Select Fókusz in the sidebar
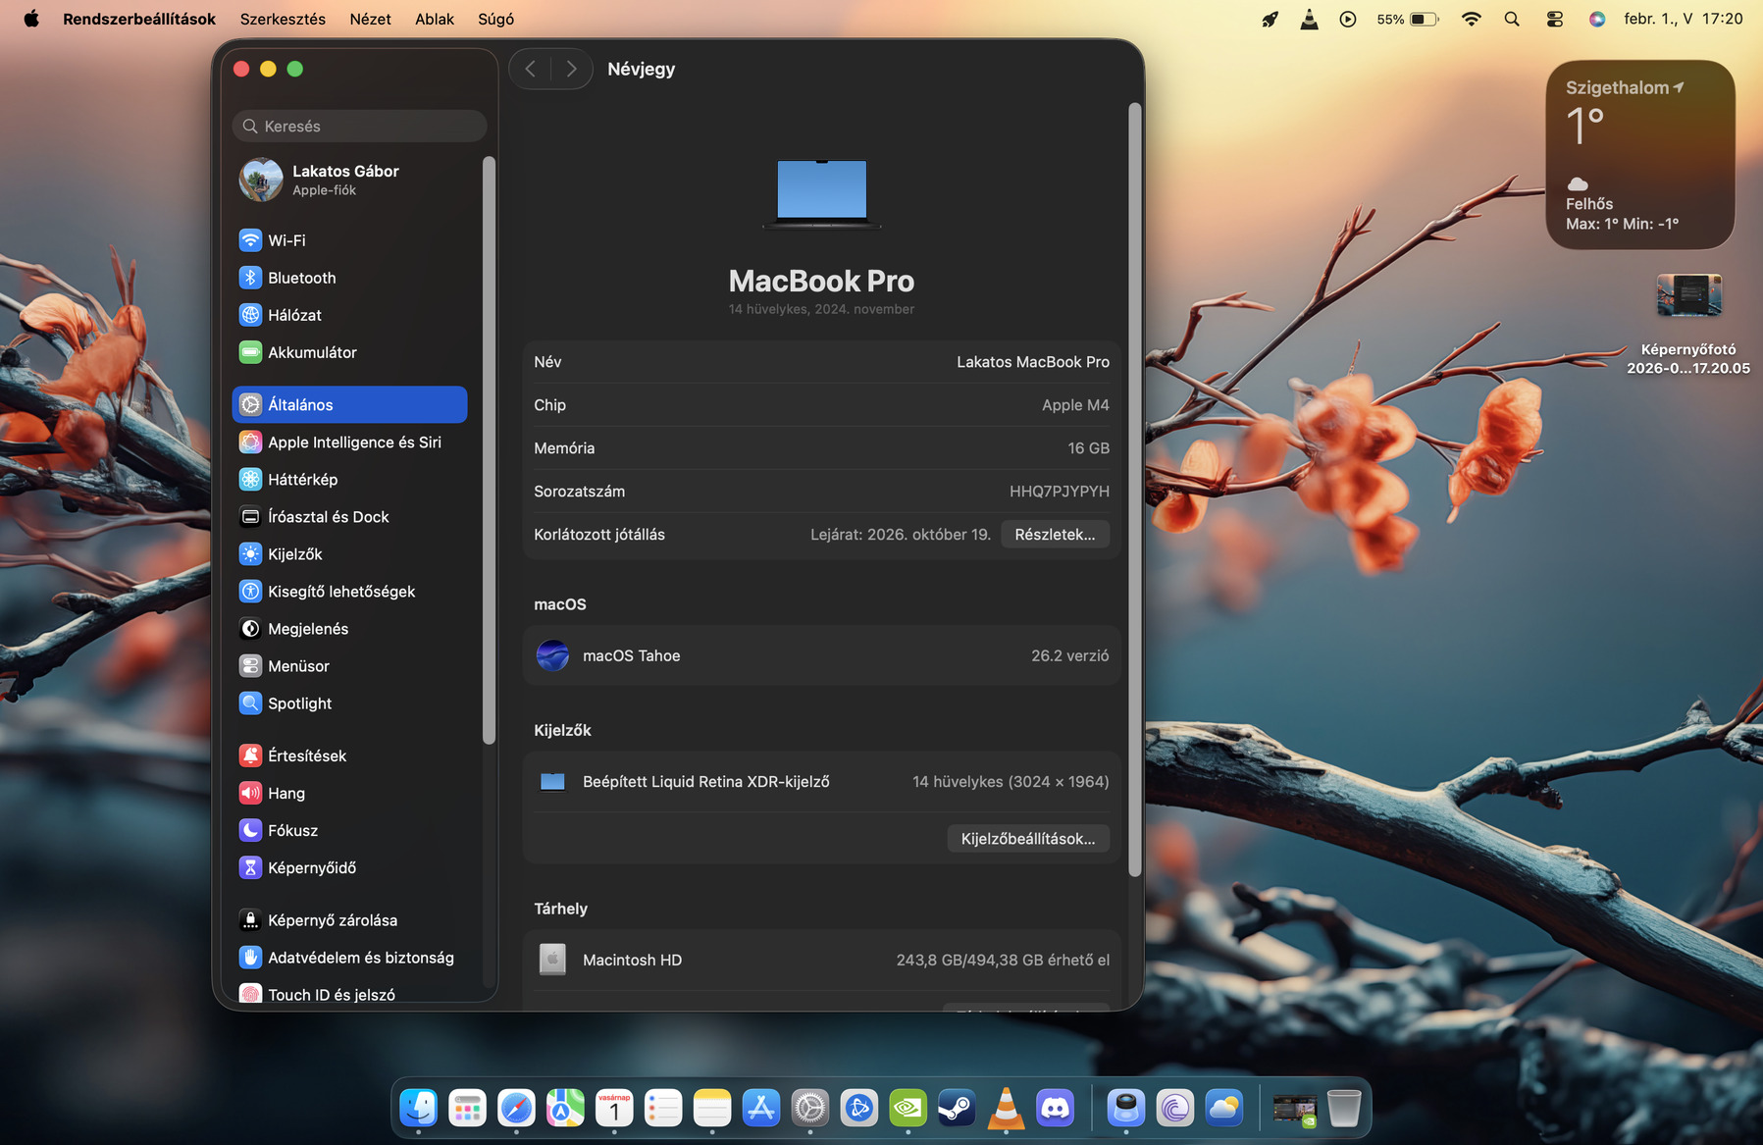Image resolution: width=1763 pixels, height=1145 pixels. (x=349, y=830)
